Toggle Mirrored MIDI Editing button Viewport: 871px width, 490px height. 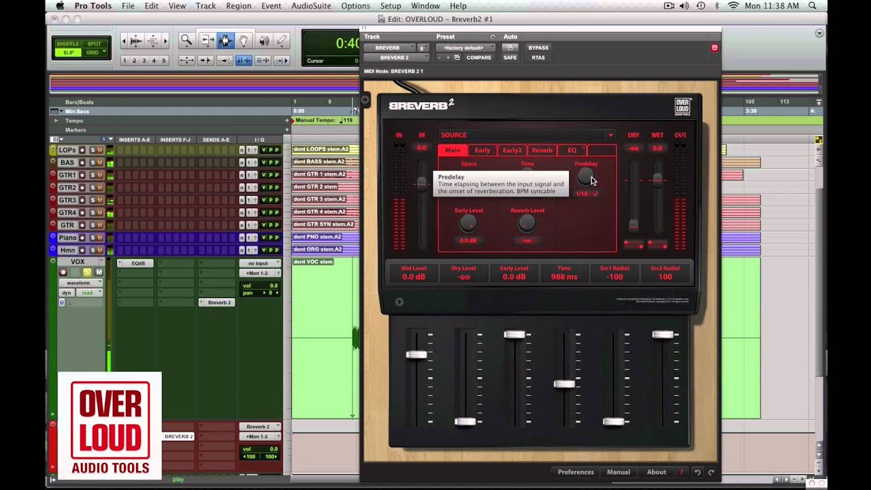[224, 61]
